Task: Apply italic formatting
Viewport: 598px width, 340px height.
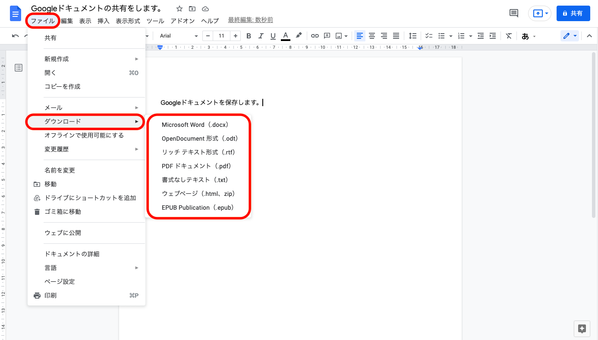Action: tap(261, 36)
